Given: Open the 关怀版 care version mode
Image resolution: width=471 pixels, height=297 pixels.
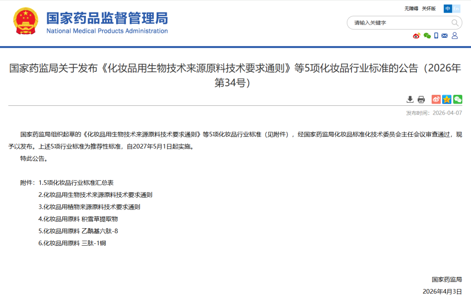Looking at the screenshot, I should click(429, 8).
